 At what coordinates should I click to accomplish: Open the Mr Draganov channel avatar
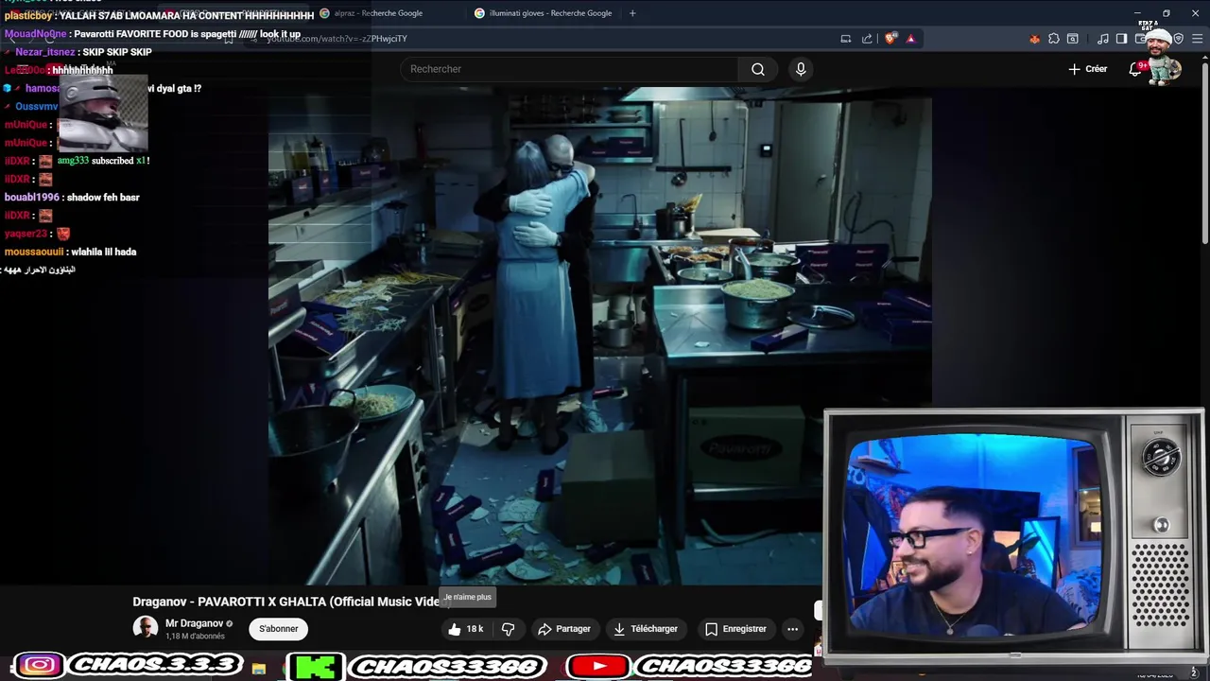tap(146, 628)
